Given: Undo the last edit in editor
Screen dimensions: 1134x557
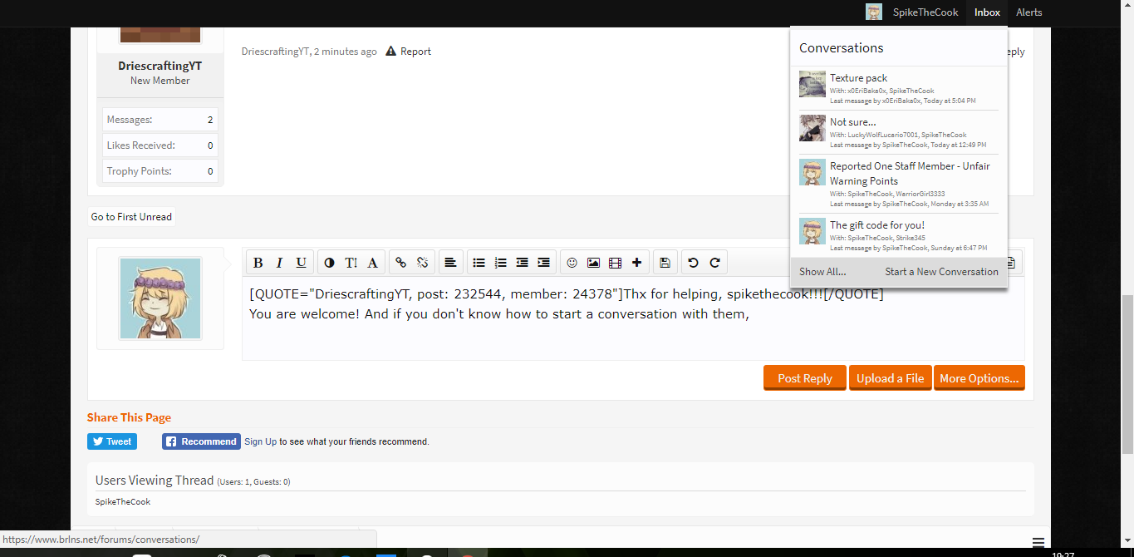Looking at the screenshot, I should pos(693,263).
